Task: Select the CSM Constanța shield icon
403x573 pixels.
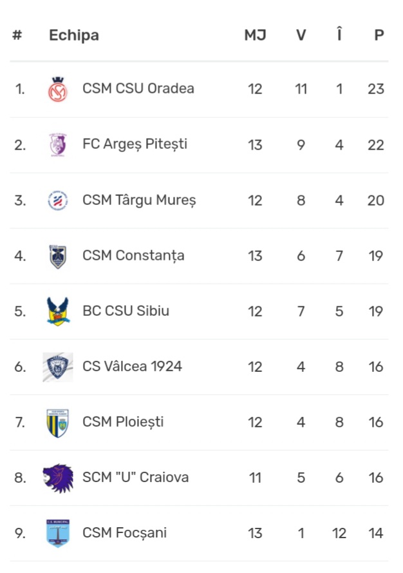Action: click(x=58, y=257)
